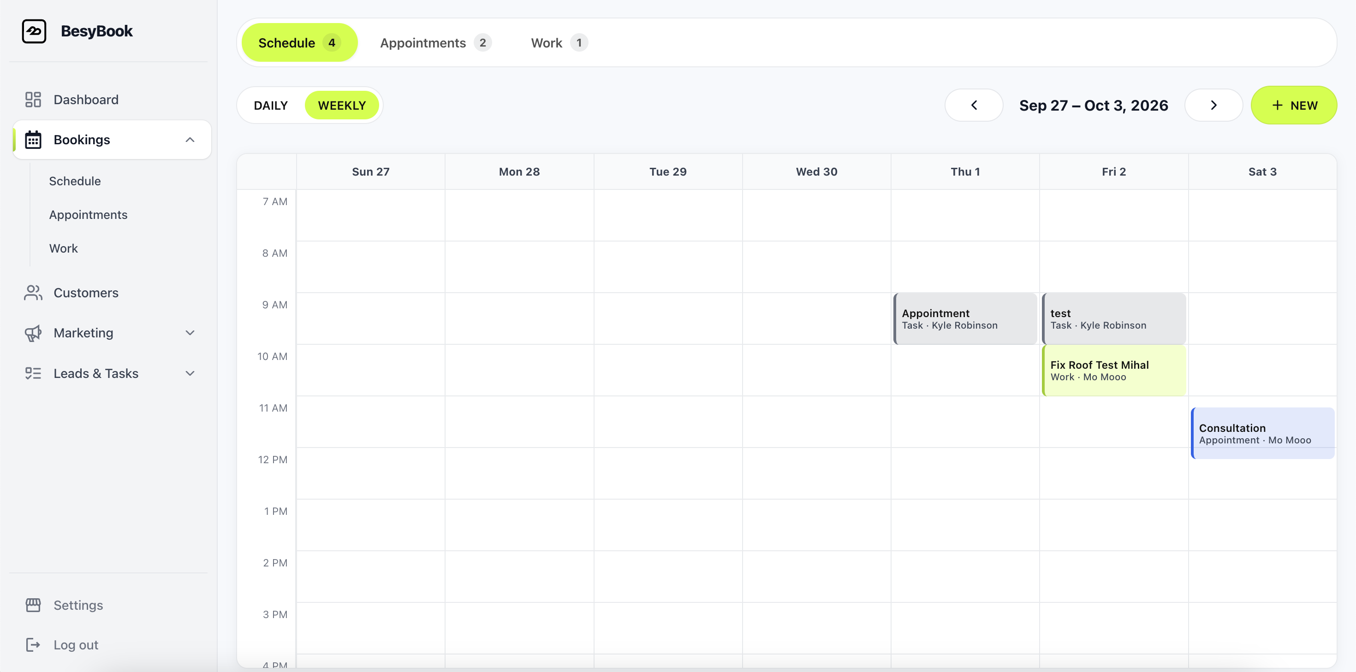Click the Customers people icon

(33, 293)
